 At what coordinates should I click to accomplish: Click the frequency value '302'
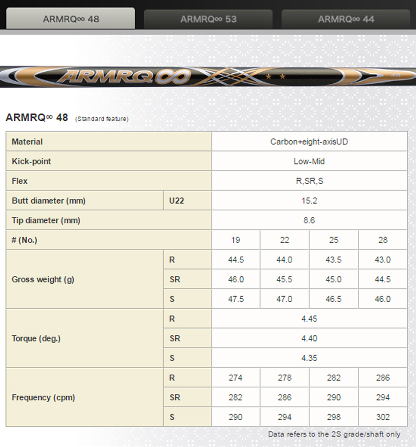(383, 417)
